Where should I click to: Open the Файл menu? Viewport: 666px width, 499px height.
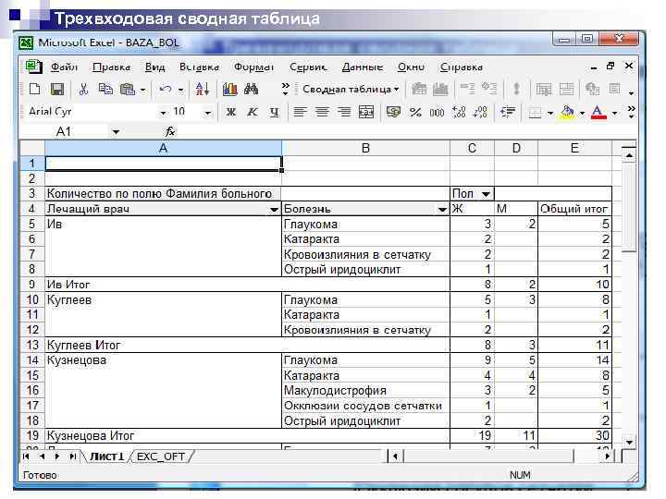pos(64,67)
